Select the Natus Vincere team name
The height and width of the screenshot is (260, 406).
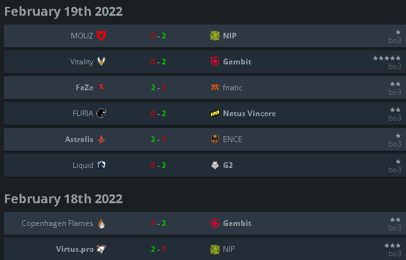pyautogui.click(x=249, y=114)
